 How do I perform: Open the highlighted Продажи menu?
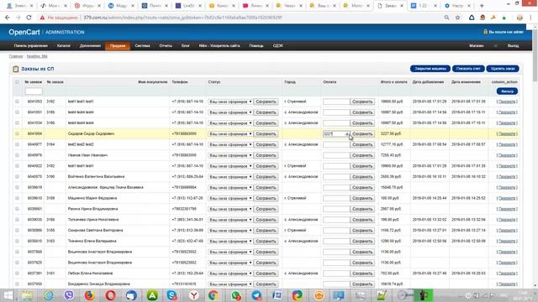[118, 46]
